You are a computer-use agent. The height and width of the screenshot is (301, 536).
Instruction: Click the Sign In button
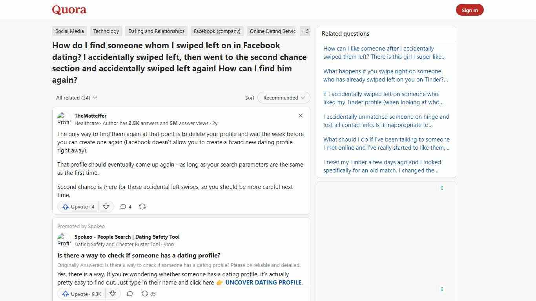(x=470, y=10)
